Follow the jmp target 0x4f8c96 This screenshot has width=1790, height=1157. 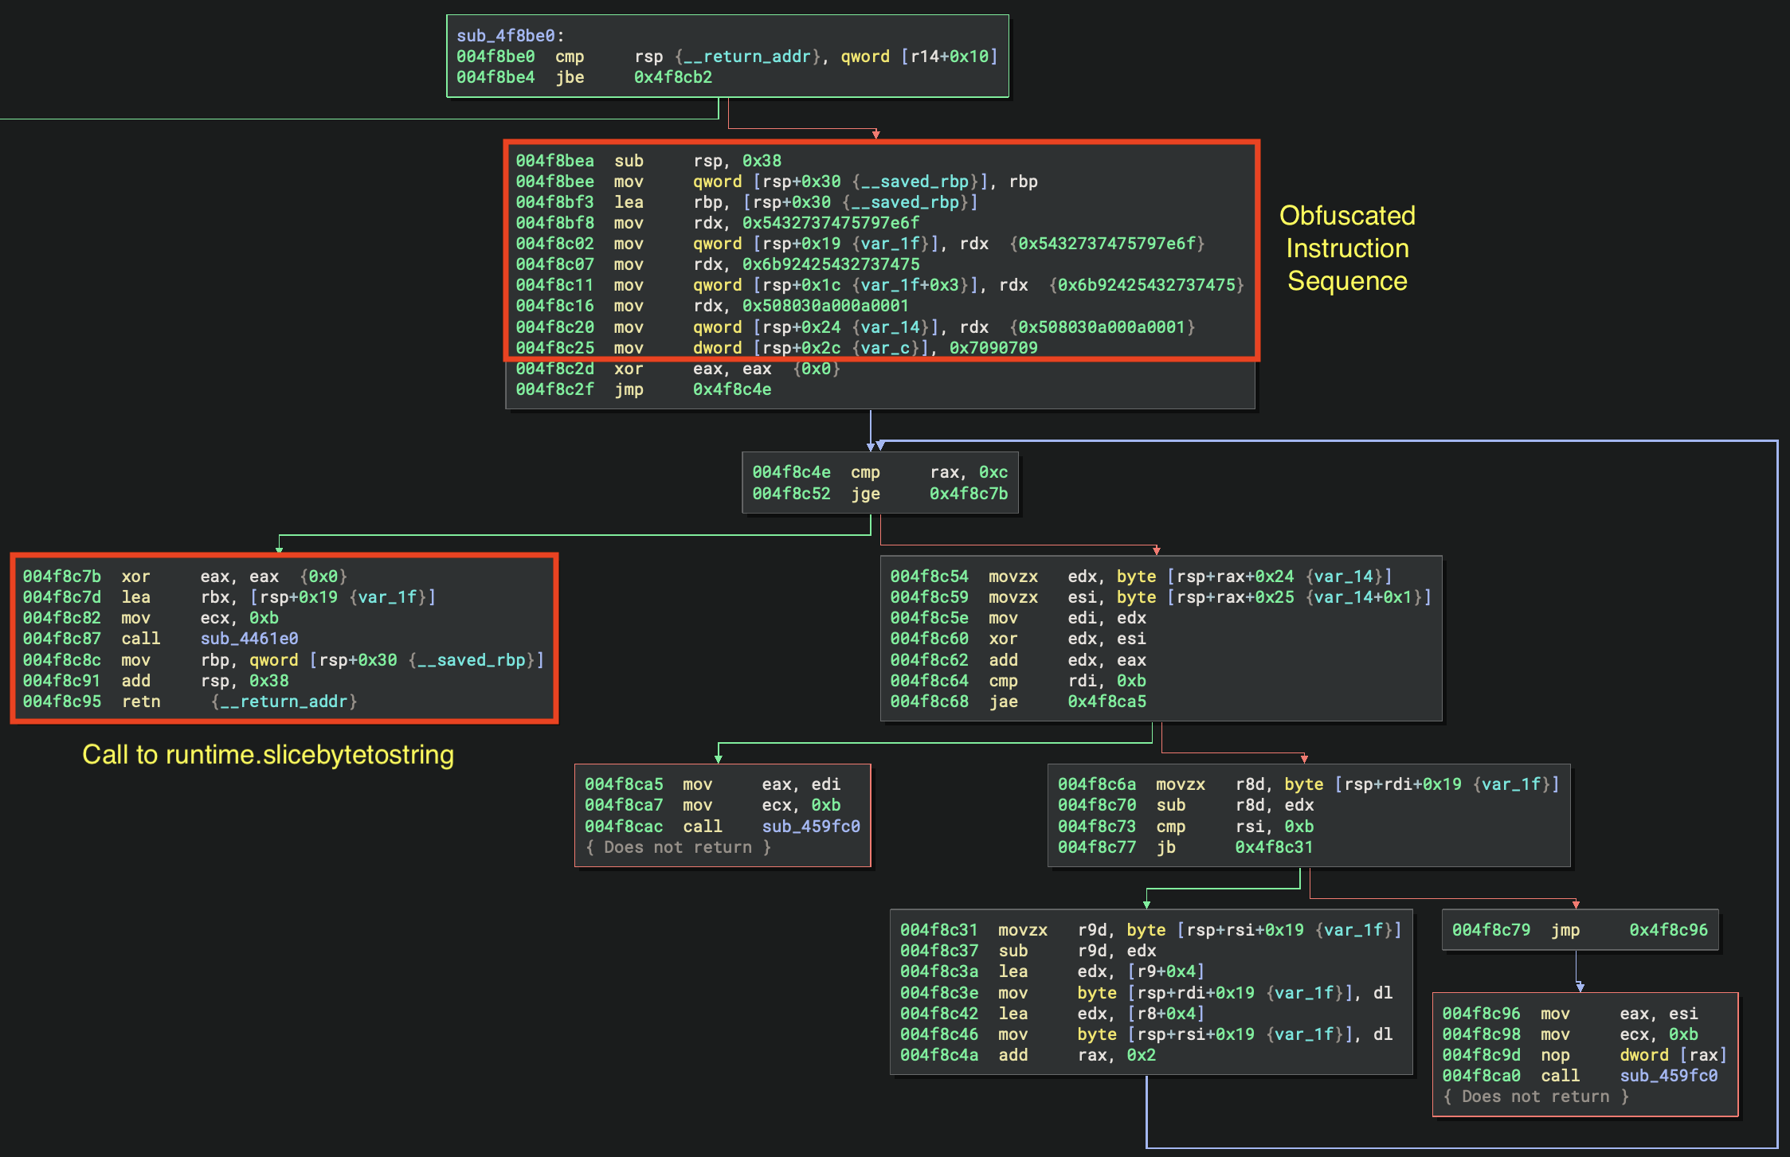(x=1668, y=930)
